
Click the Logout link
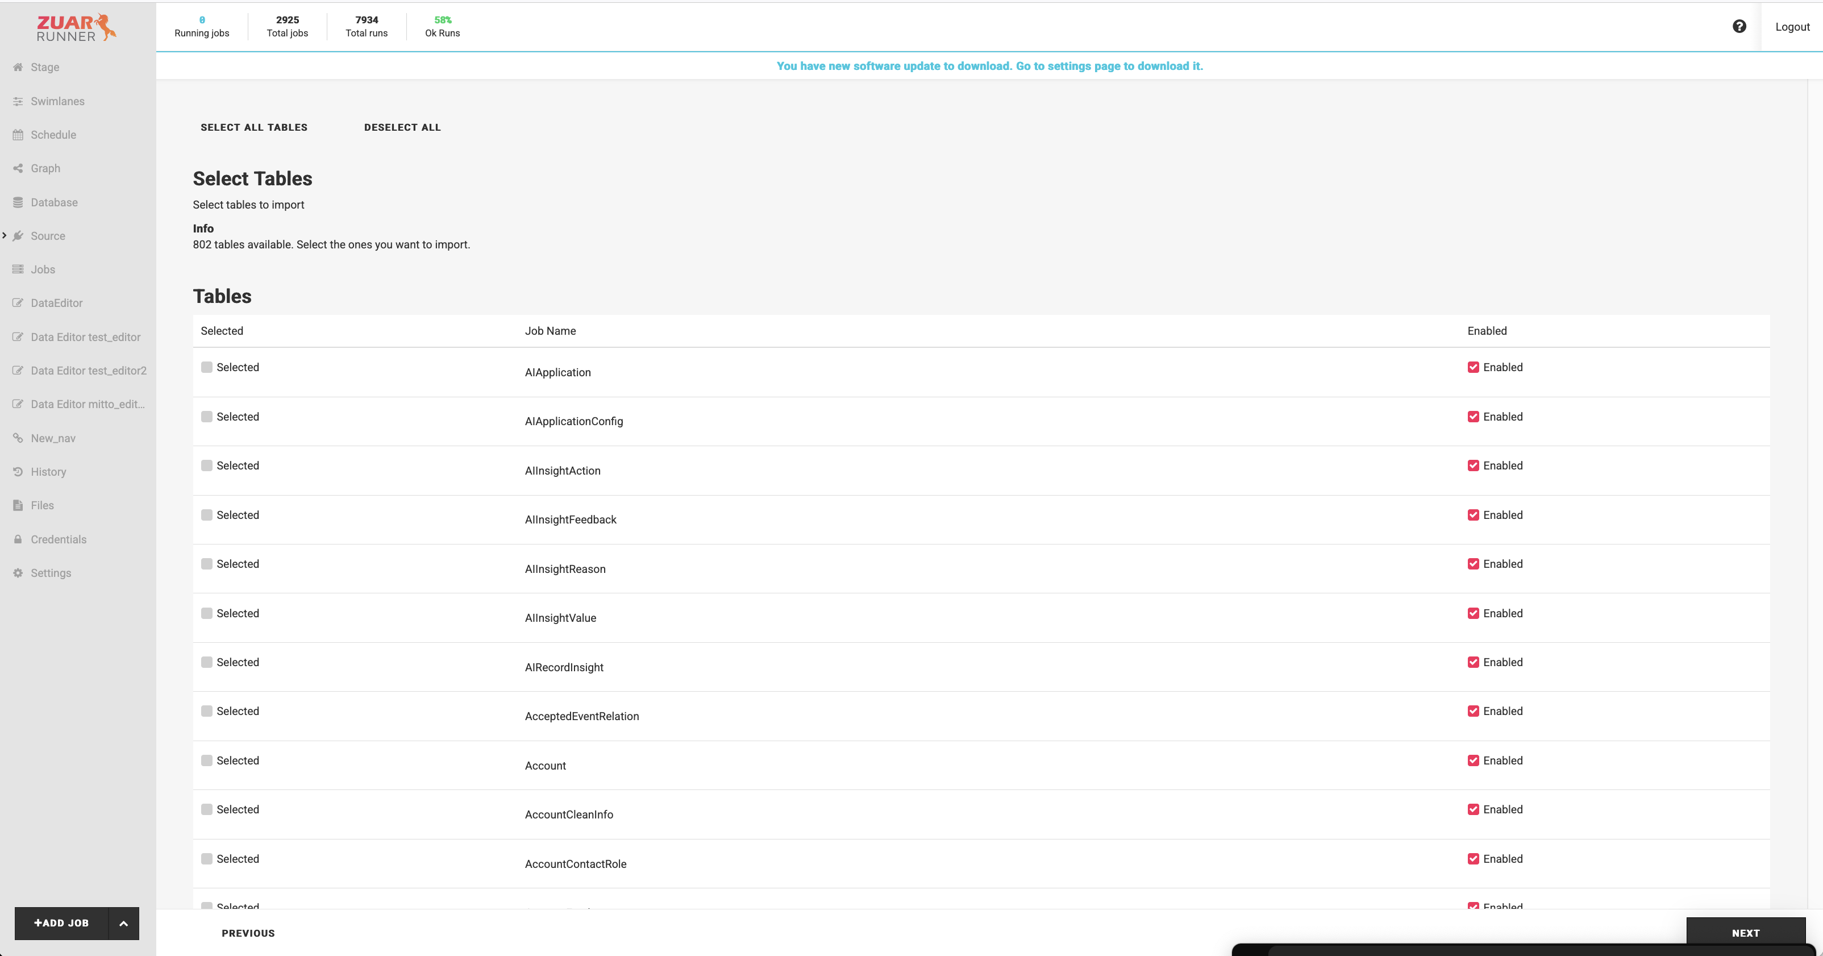click(x=1792, y=27)
